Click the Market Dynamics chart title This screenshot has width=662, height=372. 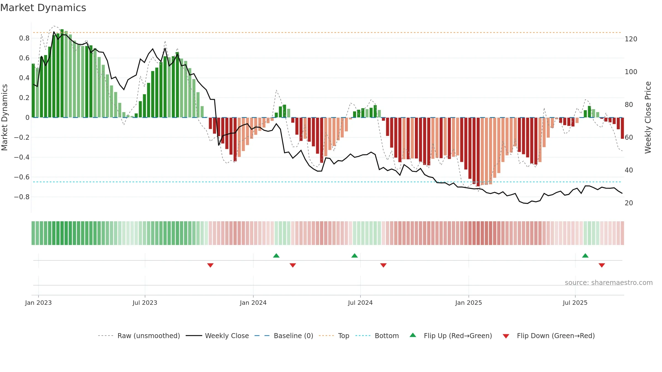[43, 8]
